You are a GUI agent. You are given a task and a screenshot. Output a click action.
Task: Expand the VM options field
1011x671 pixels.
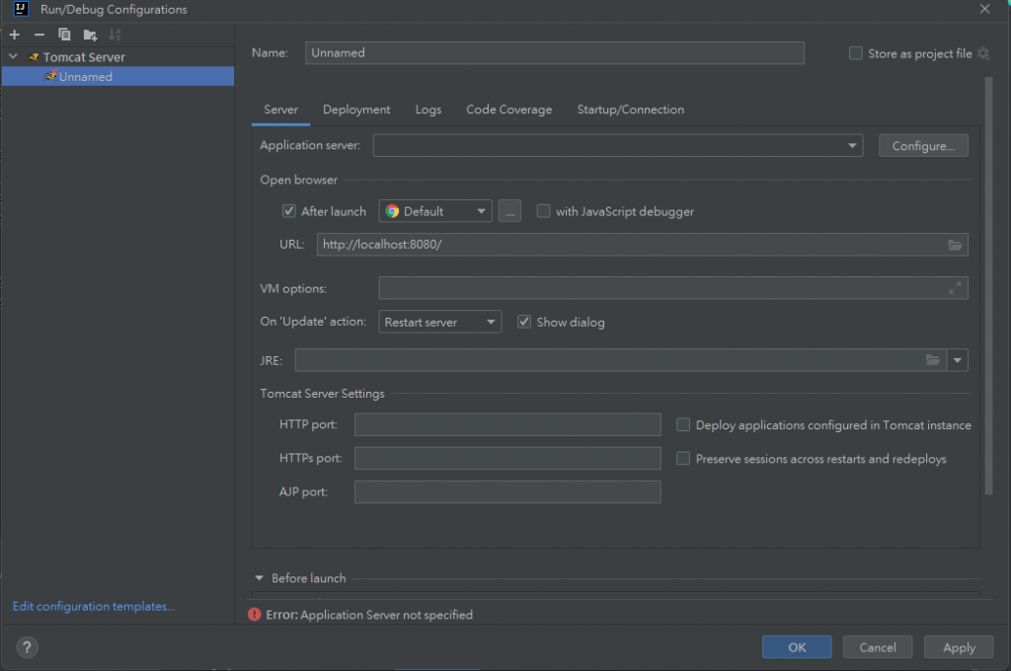pyautogui.click(x=955, y=288)
